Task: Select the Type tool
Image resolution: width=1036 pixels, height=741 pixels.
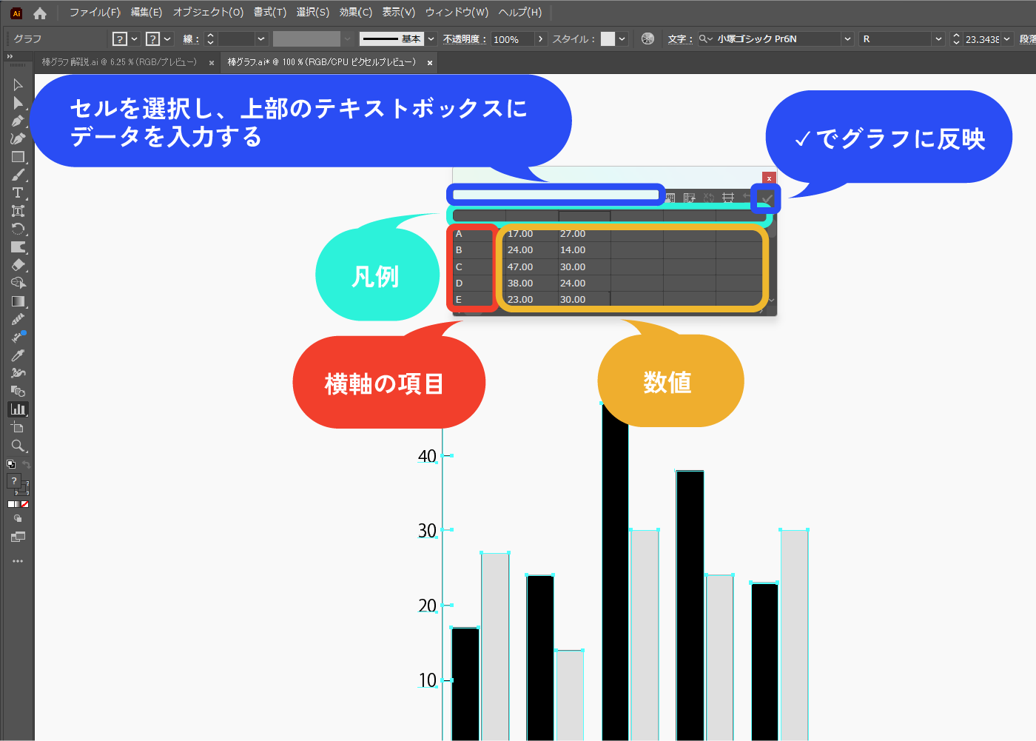Action: click(x=18, y=192)
